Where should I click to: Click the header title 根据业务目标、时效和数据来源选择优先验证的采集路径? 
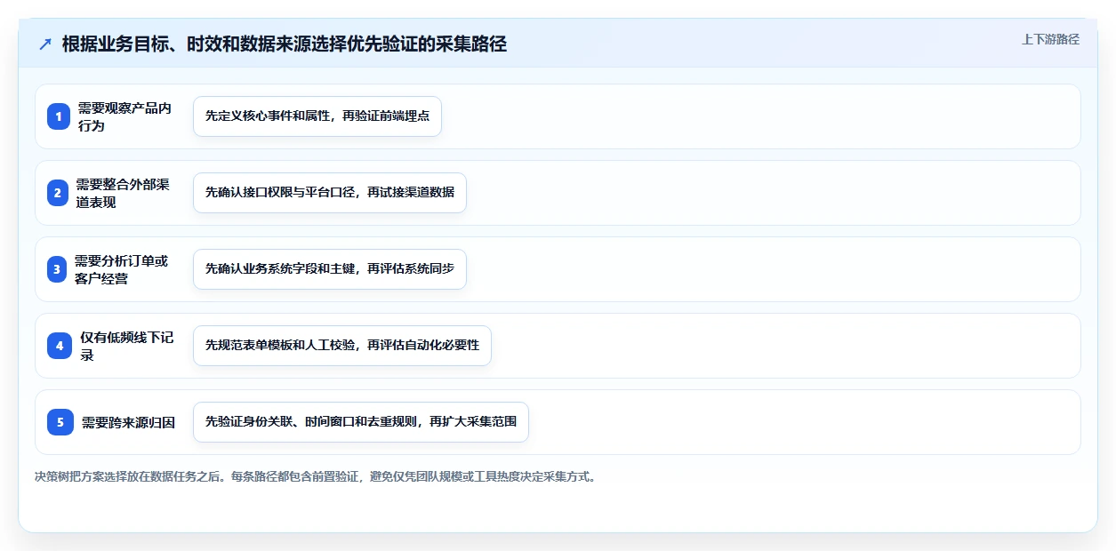click(x=285, y=44)
